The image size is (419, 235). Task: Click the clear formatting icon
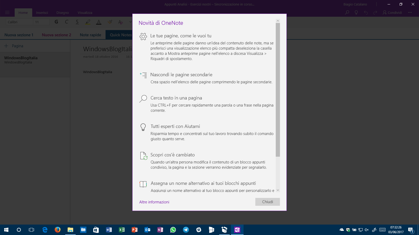(x=120, y=22)
